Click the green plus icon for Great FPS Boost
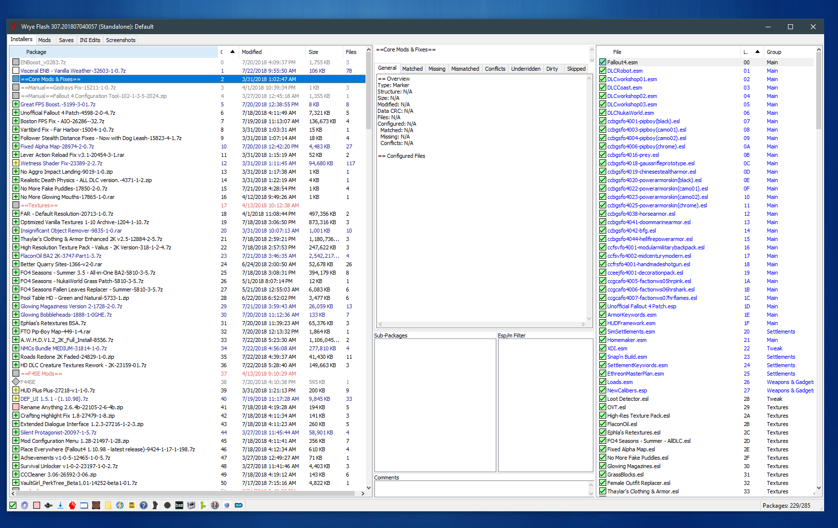This screenshot has width=838, height=528. 16,104
